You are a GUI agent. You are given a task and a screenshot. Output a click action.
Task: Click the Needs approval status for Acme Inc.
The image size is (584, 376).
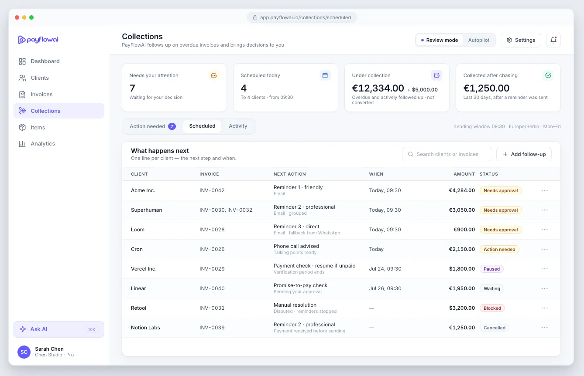tap(501, 190)
